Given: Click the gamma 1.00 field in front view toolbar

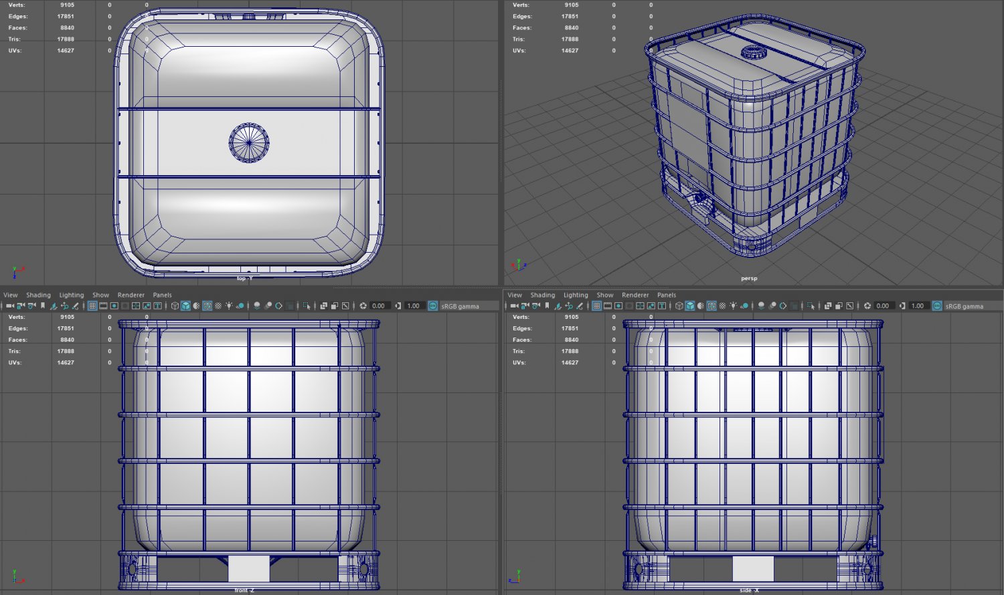Looking at the screenshot, I should (x=414, y=306).
